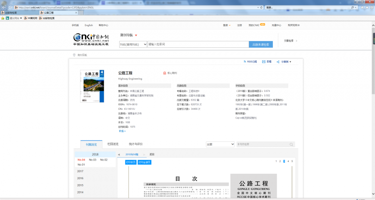Select issue No.03 of 2018
375x200 pixels.
[x=92, y=160]
